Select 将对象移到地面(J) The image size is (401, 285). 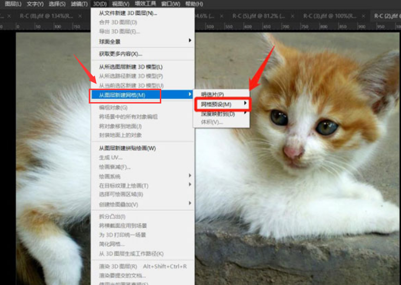click(143, 126)
